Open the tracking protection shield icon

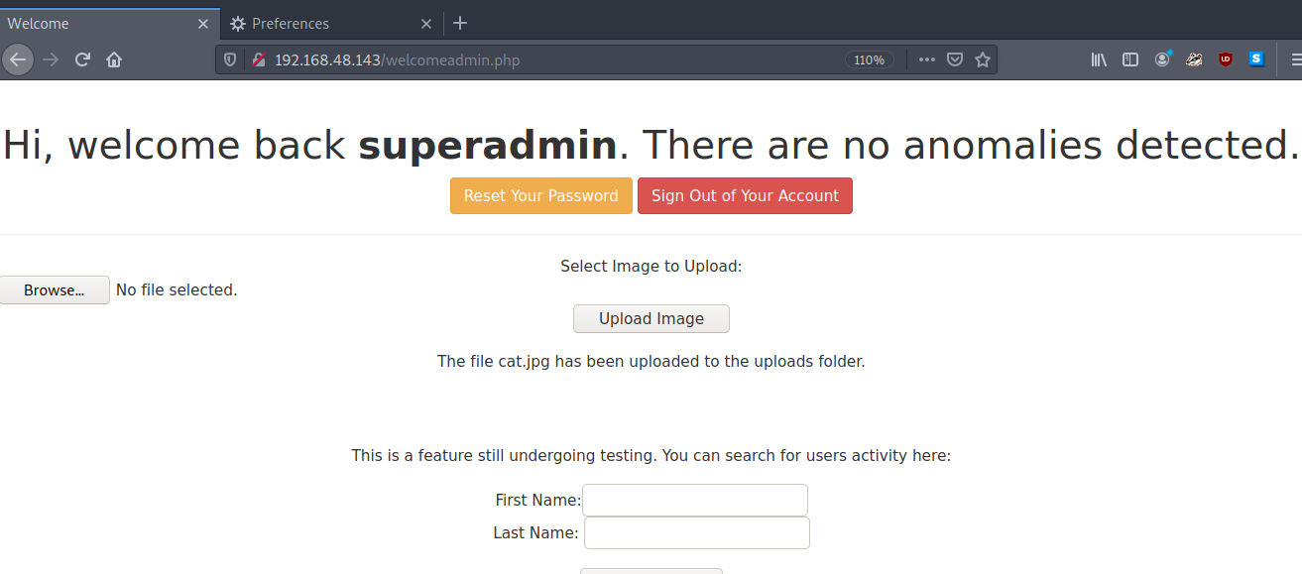tap(230, 59)
